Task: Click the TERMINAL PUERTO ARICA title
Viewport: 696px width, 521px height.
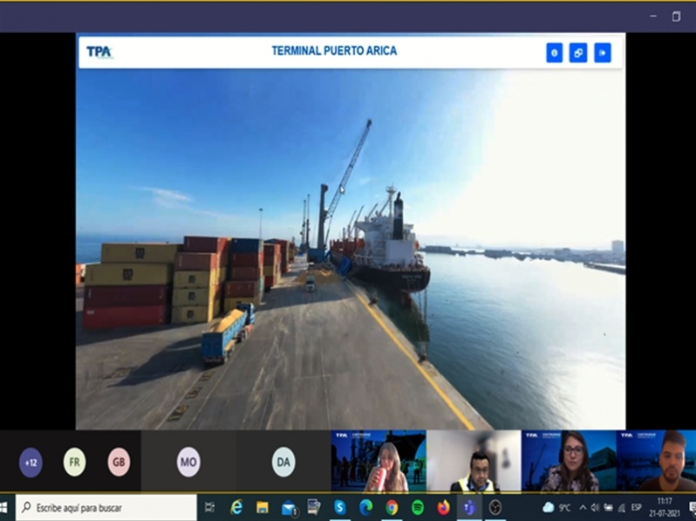Action: click(334, 51)
